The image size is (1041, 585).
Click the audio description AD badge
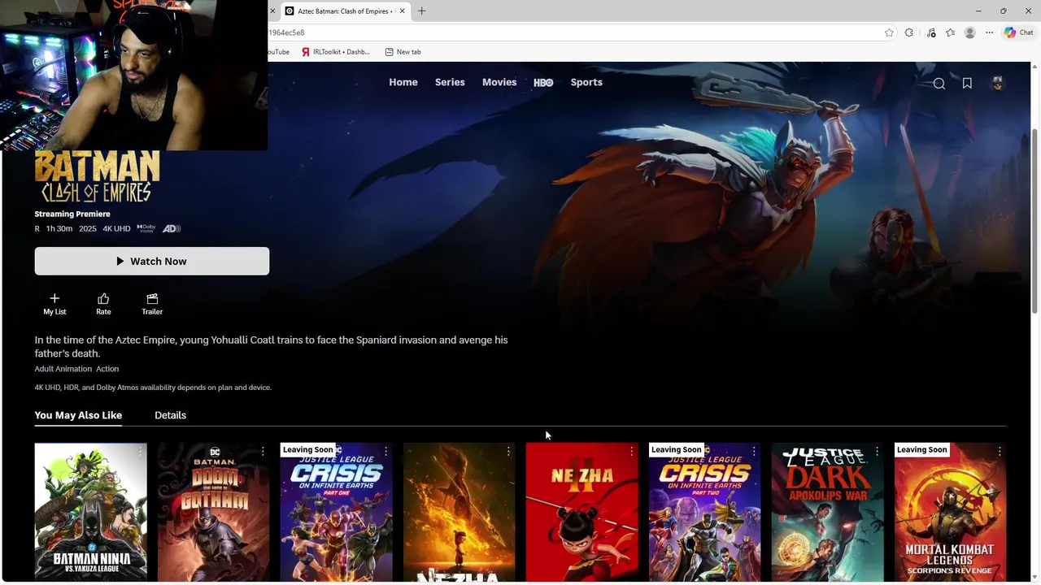click(172, 228)
